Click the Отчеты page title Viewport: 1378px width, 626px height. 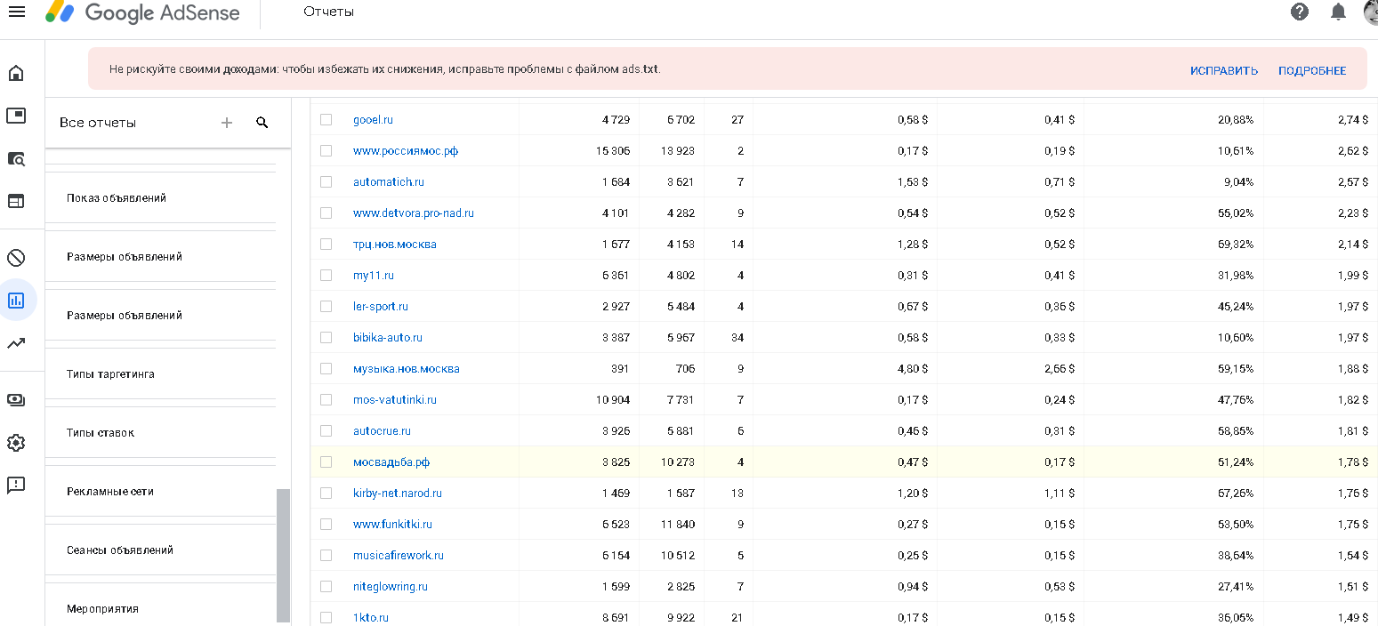tap(328, 12)
